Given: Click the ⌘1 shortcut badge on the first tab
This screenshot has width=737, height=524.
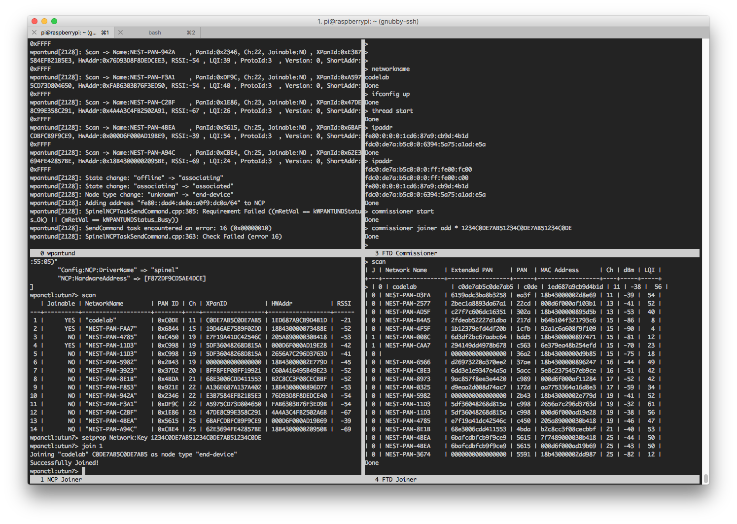Looking at the screenshot, I should [105, 32].
